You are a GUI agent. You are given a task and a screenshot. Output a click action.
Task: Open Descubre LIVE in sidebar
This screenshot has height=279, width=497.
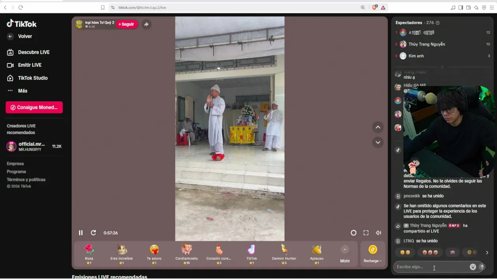coord(28,52)
